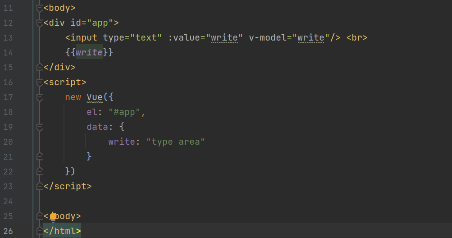Click line number 13 in gutter
This screenshot has height=238, width=452.
pos(8,38)
